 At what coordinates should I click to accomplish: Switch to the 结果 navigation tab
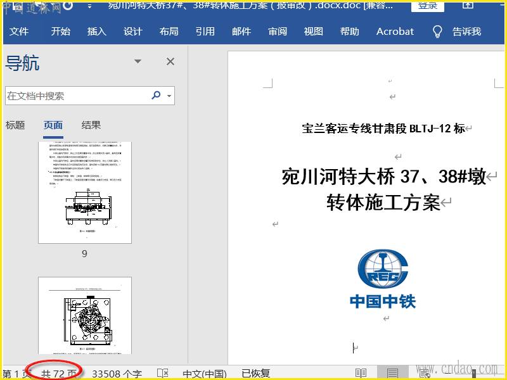(91, 125)
